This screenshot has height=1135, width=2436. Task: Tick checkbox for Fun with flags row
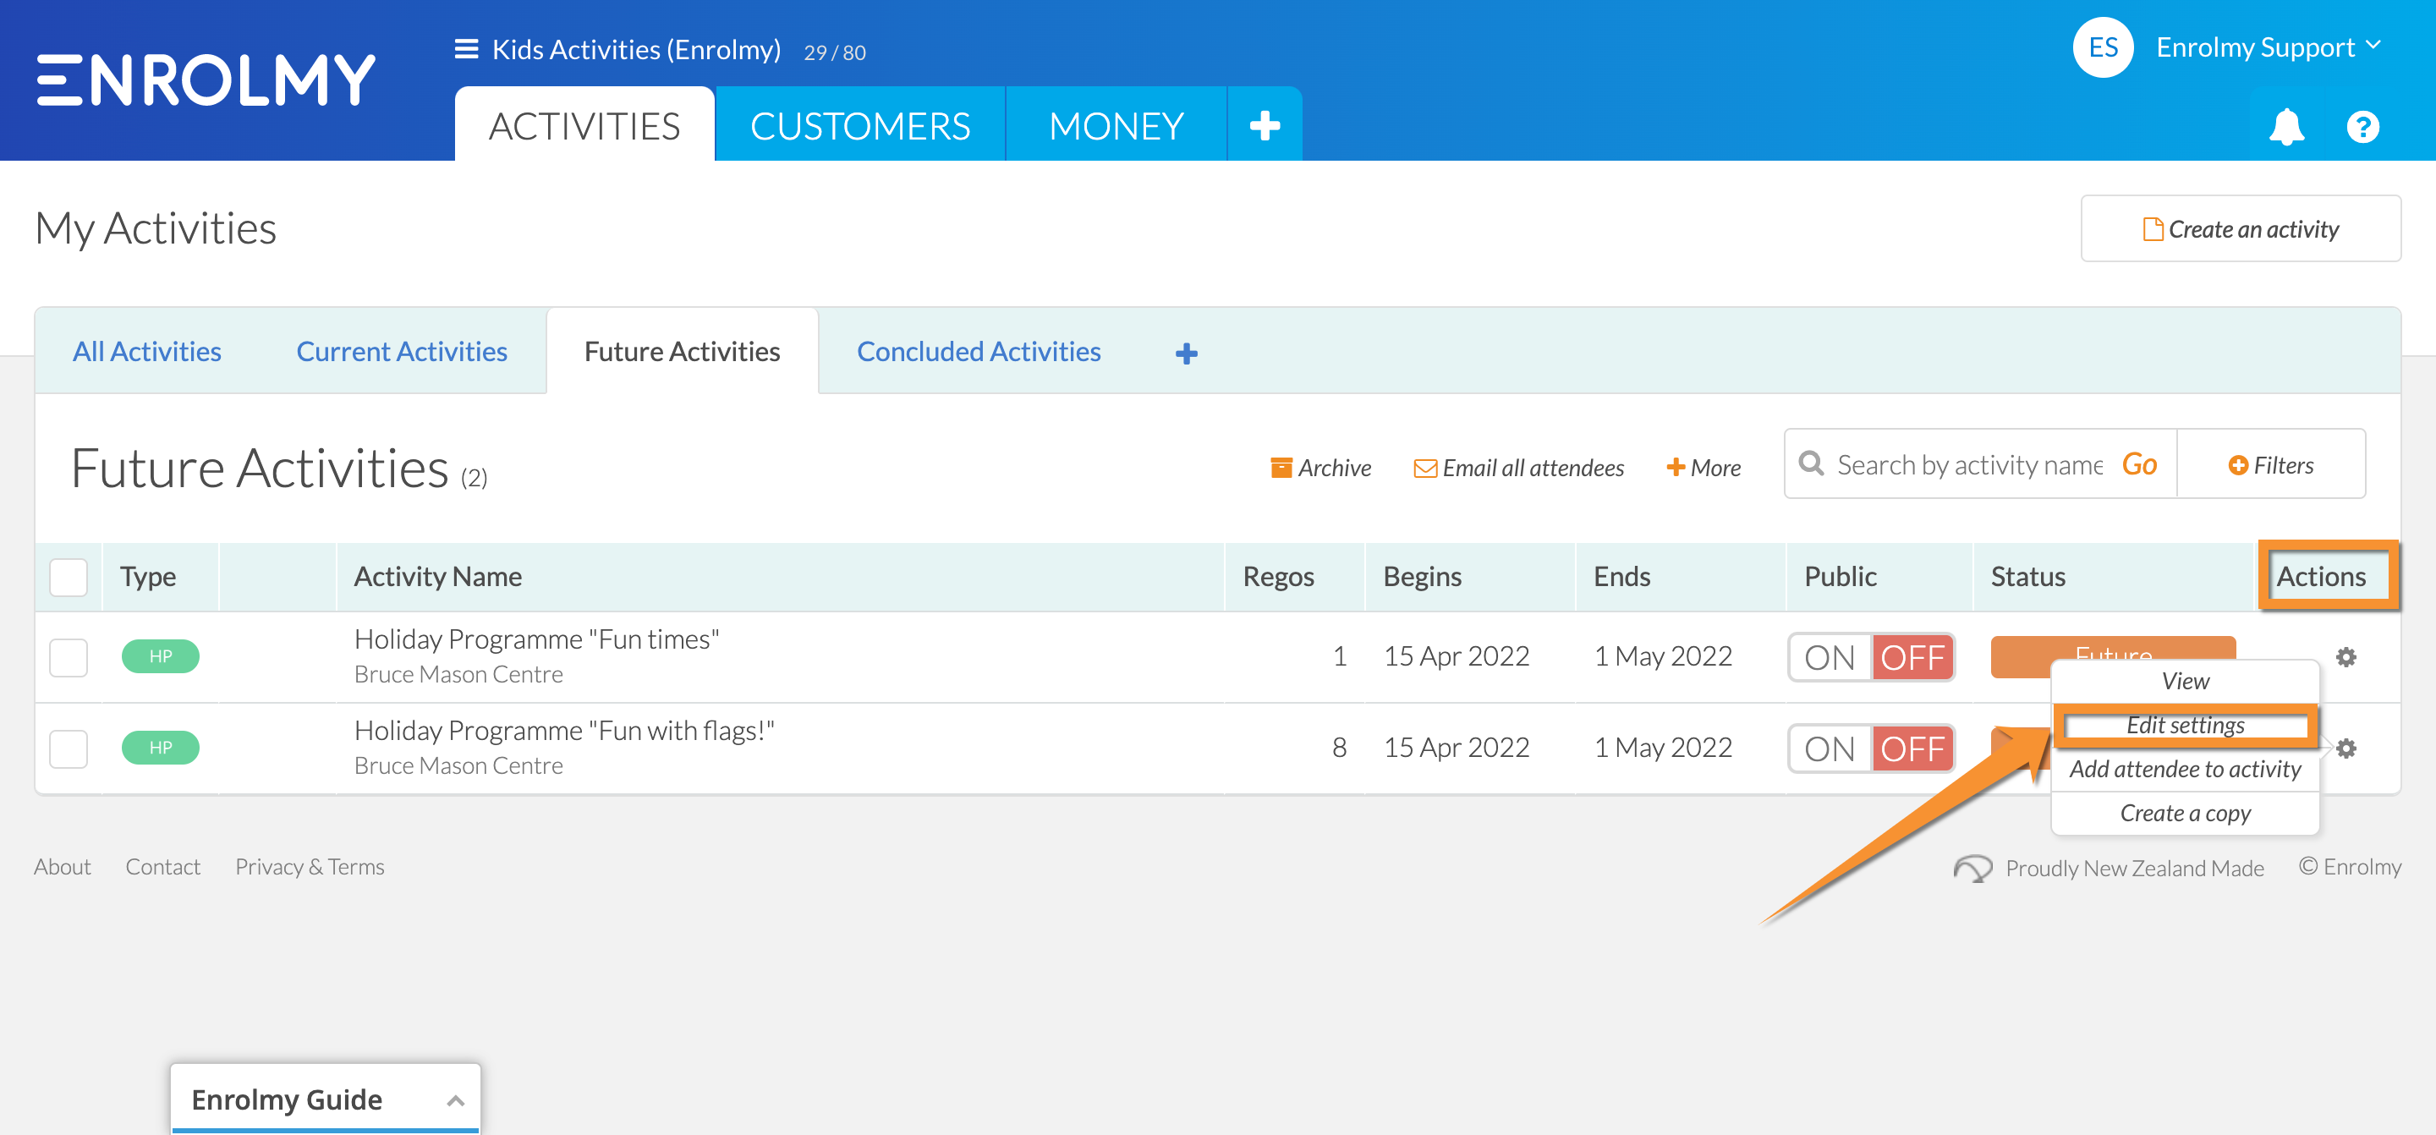tap(68, 749)
